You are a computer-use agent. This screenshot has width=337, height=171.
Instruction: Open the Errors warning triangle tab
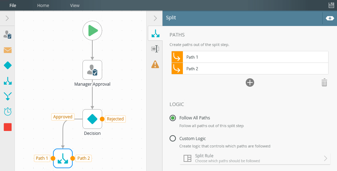pyautogui.click(x=155, y=64)
